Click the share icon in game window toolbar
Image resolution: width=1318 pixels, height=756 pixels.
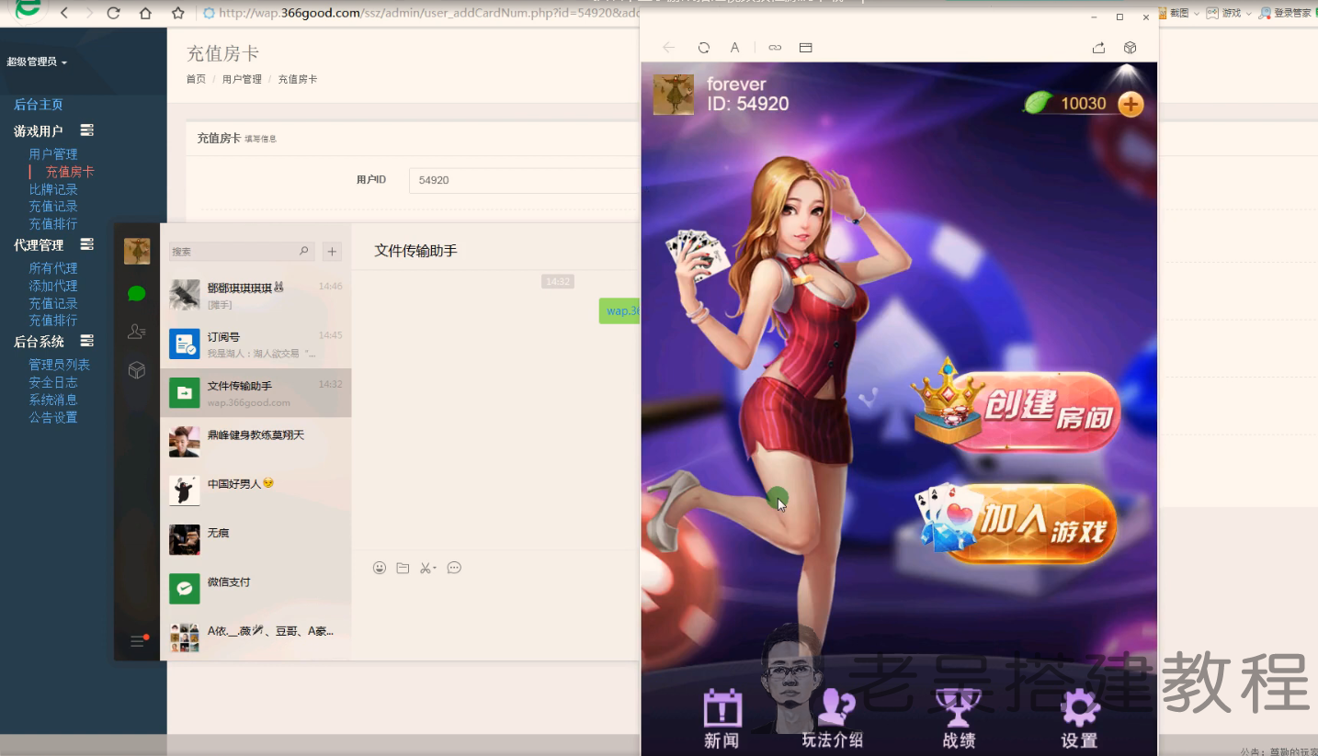1098,48
